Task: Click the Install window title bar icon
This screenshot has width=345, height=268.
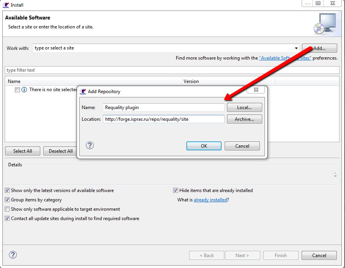Action: (6, 5)
